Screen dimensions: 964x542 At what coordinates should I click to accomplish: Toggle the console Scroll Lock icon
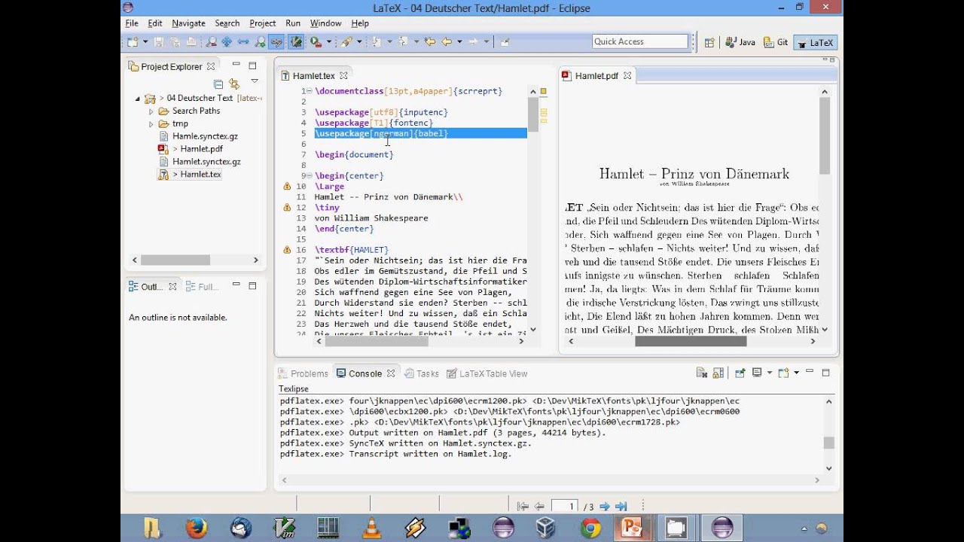click(718, 373)
